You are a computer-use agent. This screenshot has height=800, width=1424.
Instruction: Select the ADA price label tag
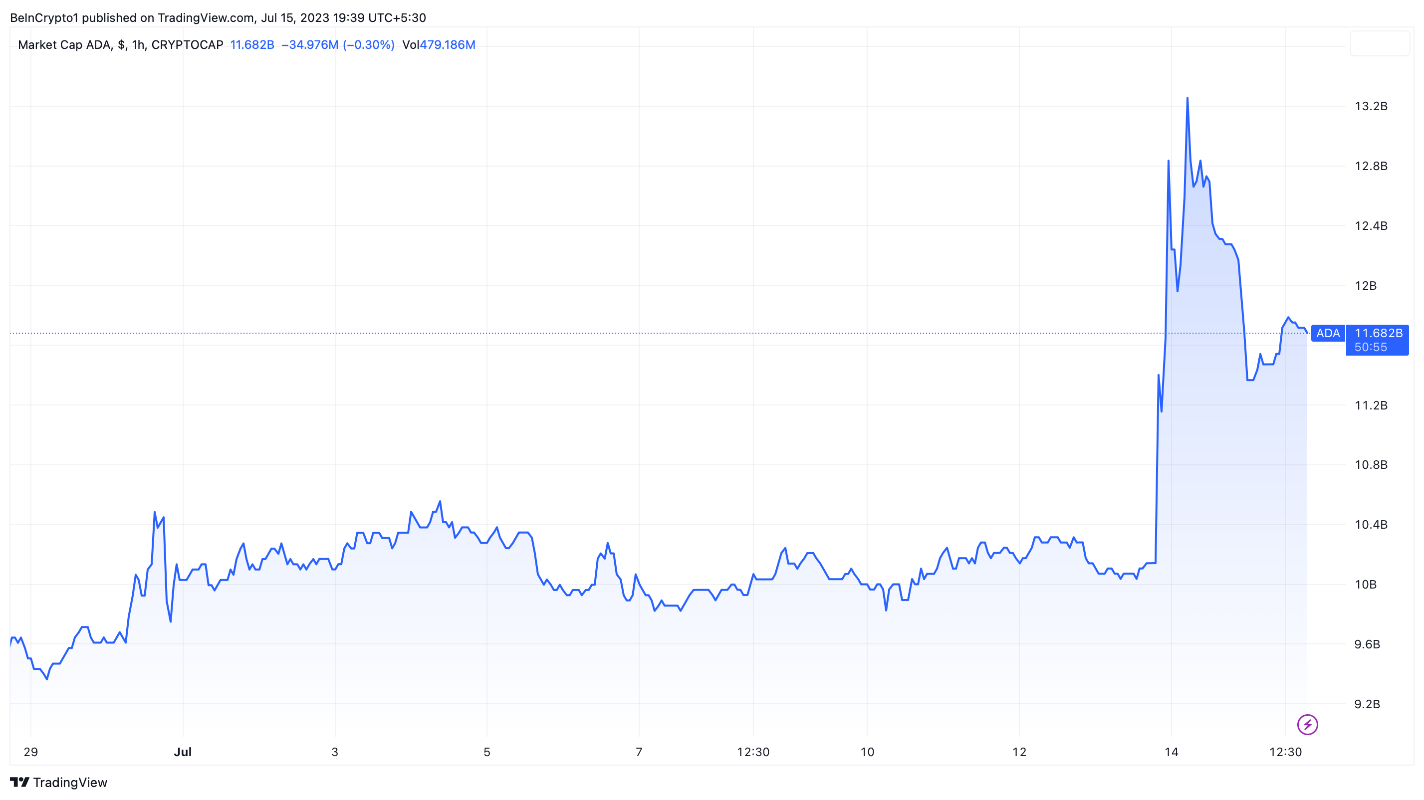point(1328,333)
